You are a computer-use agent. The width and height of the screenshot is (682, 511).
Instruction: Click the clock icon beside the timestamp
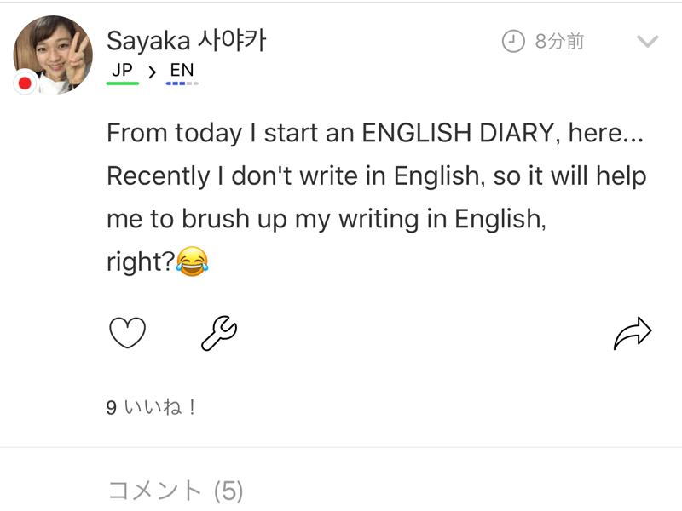(513, 41)
